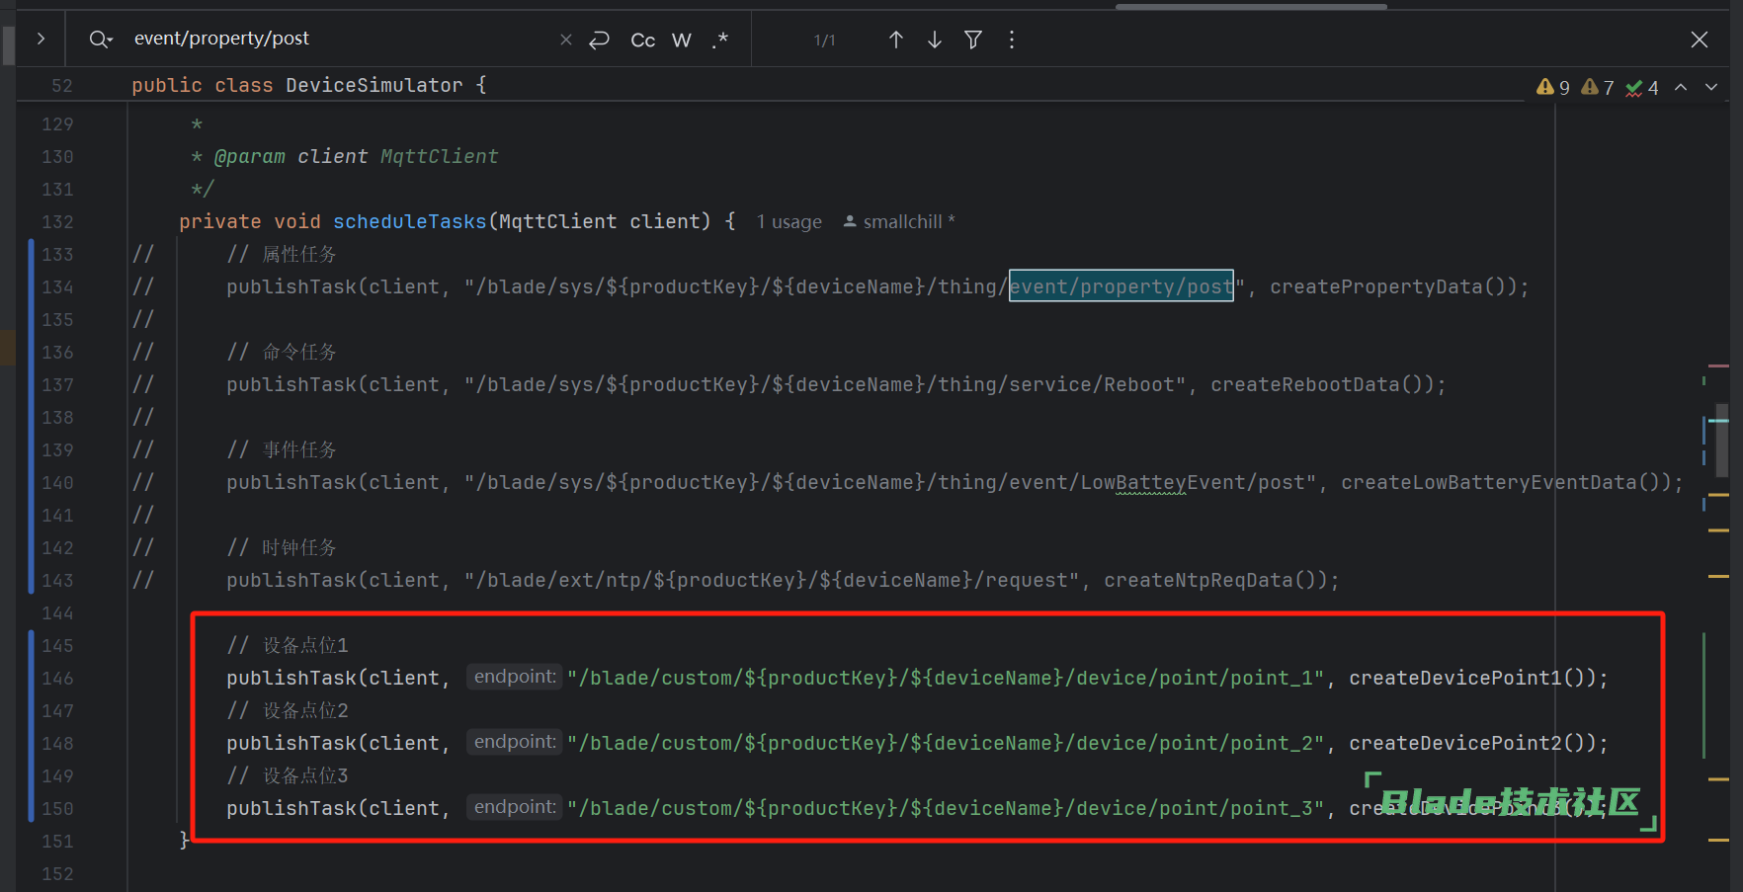This screenshot has width=1743, height=892.
Task: Jump to the previous highlighted problem
Action: click(1681, 87)
